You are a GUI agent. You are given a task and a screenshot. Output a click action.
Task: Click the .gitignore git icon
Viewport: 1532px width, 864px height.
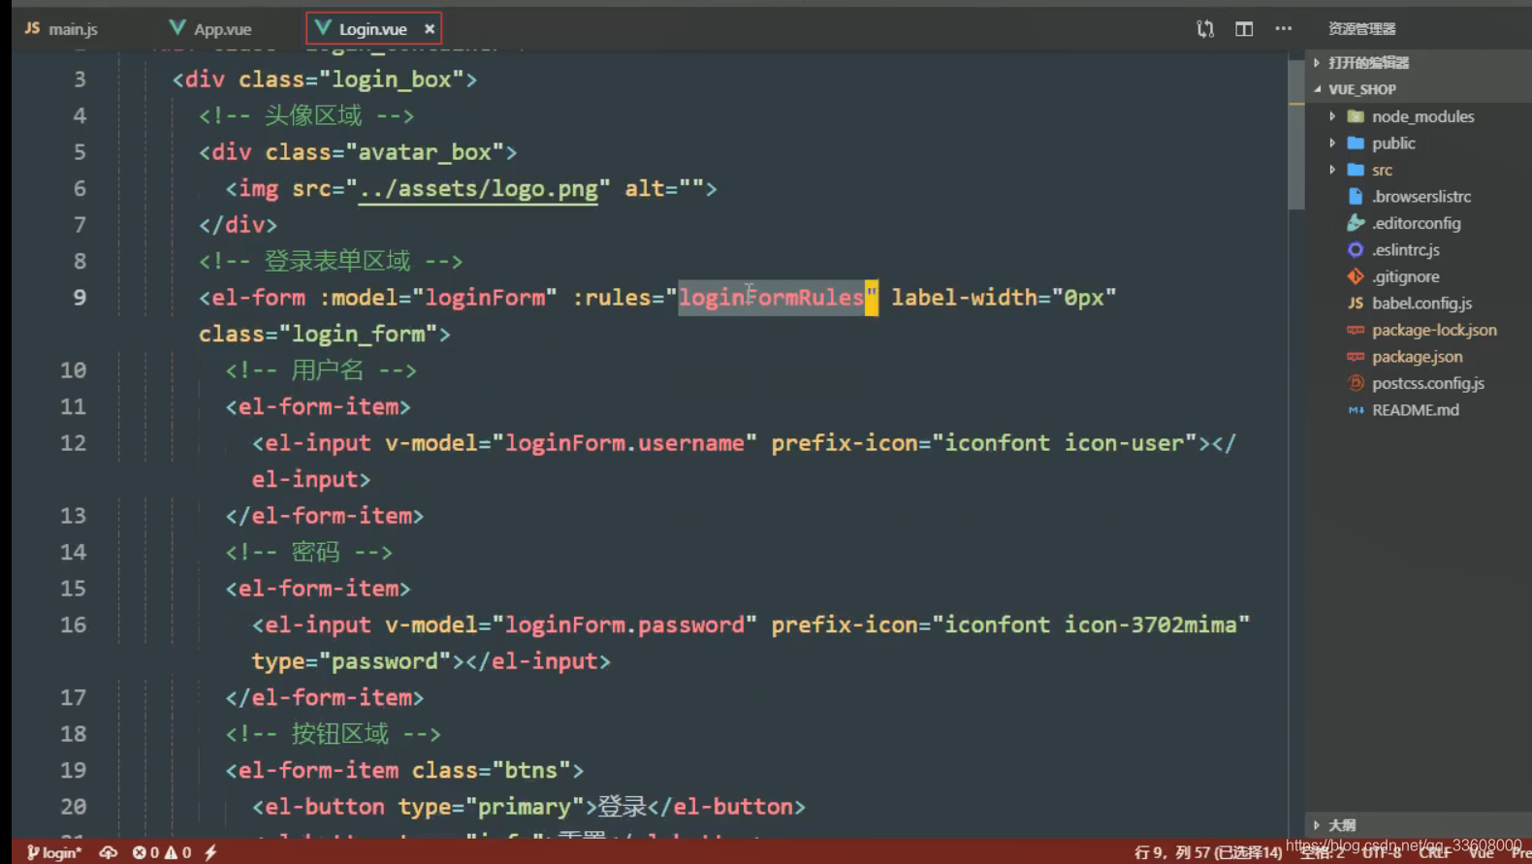[1356, 276]
